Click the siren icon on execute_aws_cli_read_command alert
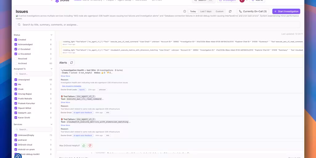This screenshot has width=316, height=158. coord(62,96)
